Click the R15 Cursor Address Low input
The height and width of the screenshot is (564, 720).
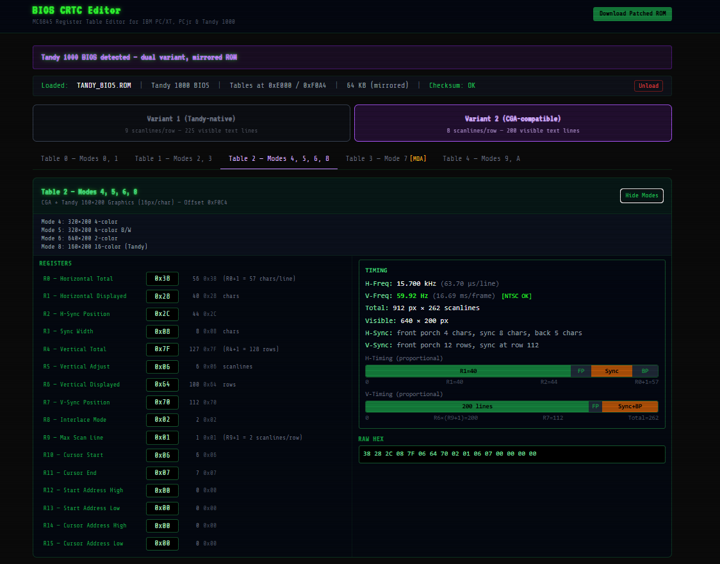click(162, 543)
